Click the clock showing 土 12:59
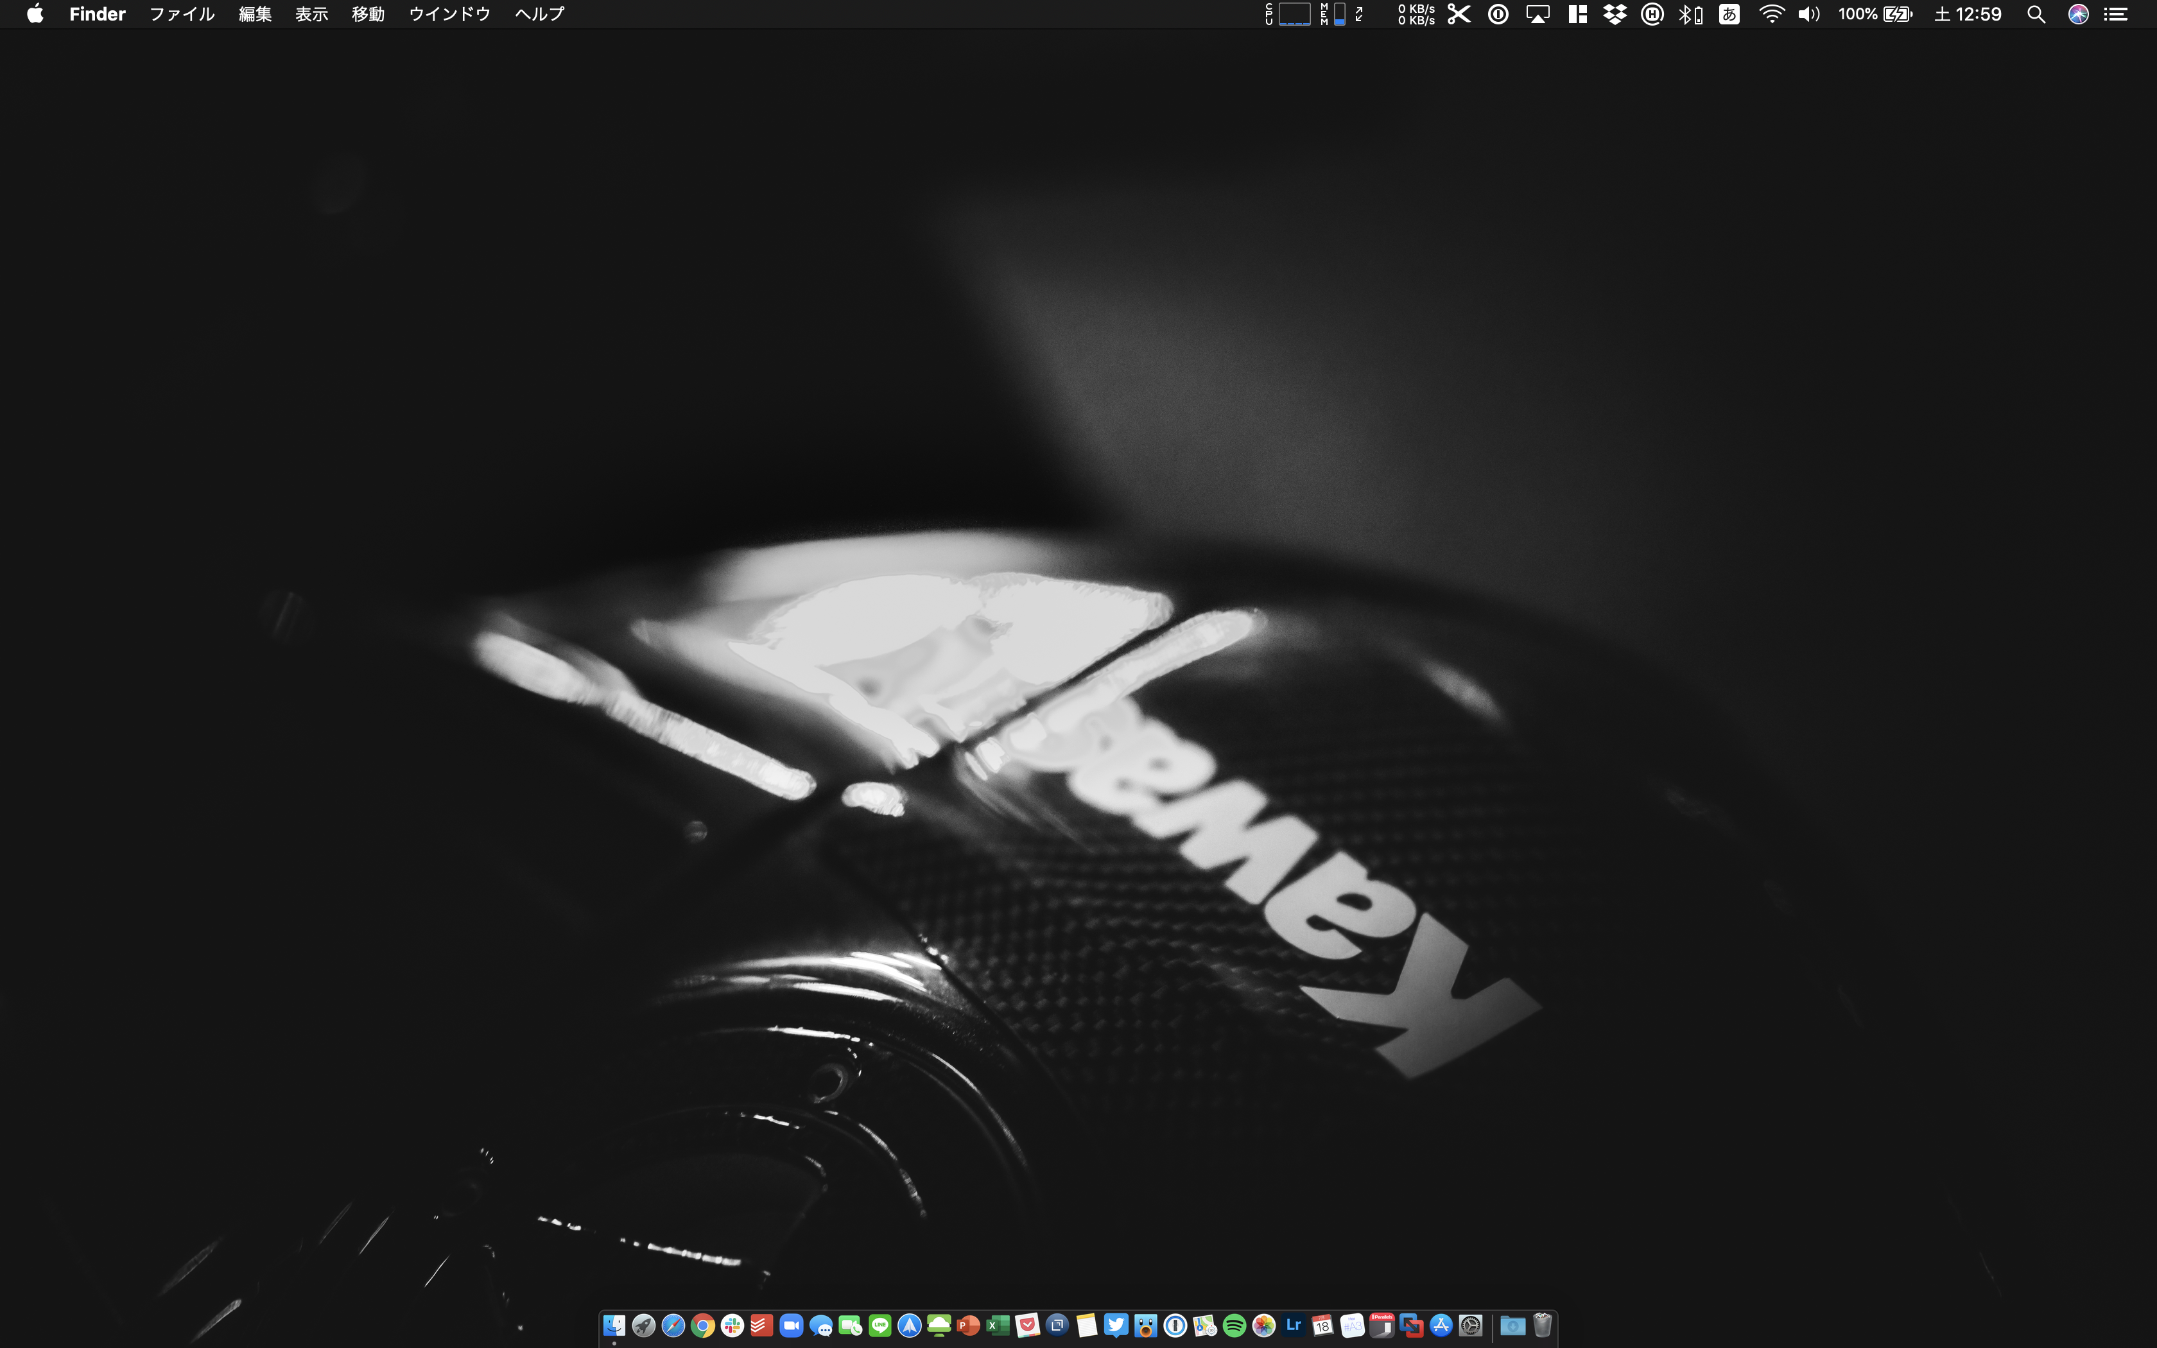Viewport: 2157px width, 1348px height. coord(1968,14)
